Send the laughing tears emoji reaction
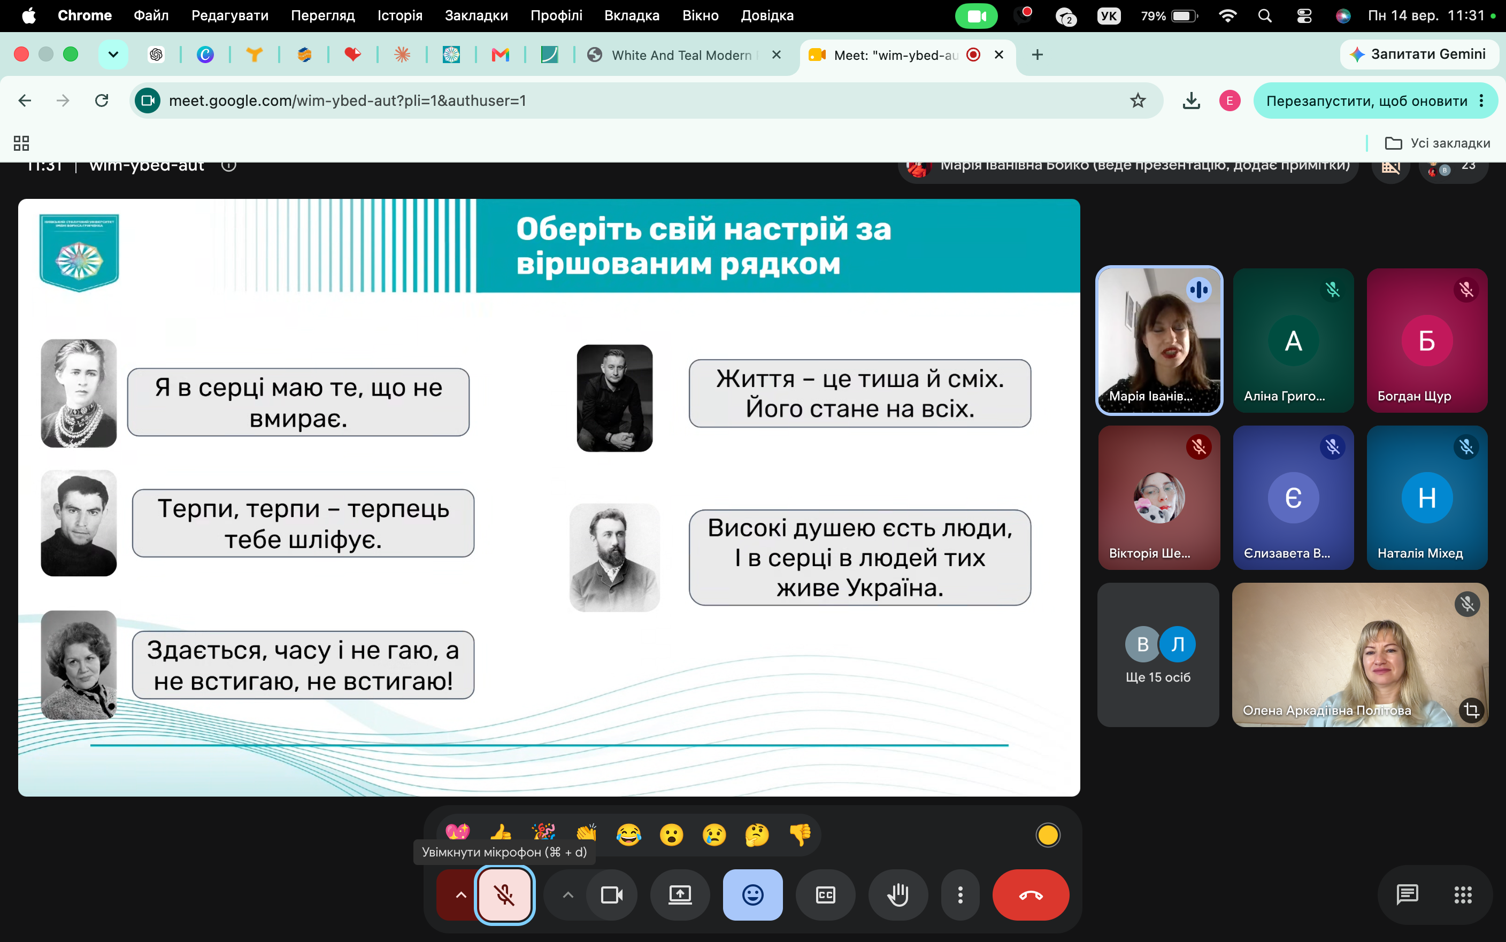This screenshot has height=942, width=1506. tap(629, 835)
